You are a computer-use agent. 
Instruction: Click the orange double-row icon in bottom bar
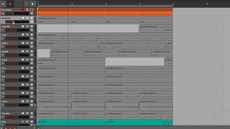(x=6, y=128)
